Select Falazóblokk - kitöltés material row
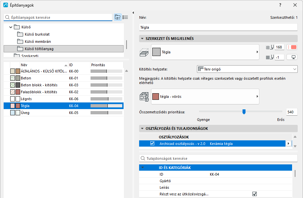The image size is (303, 198). click(63, 92)
